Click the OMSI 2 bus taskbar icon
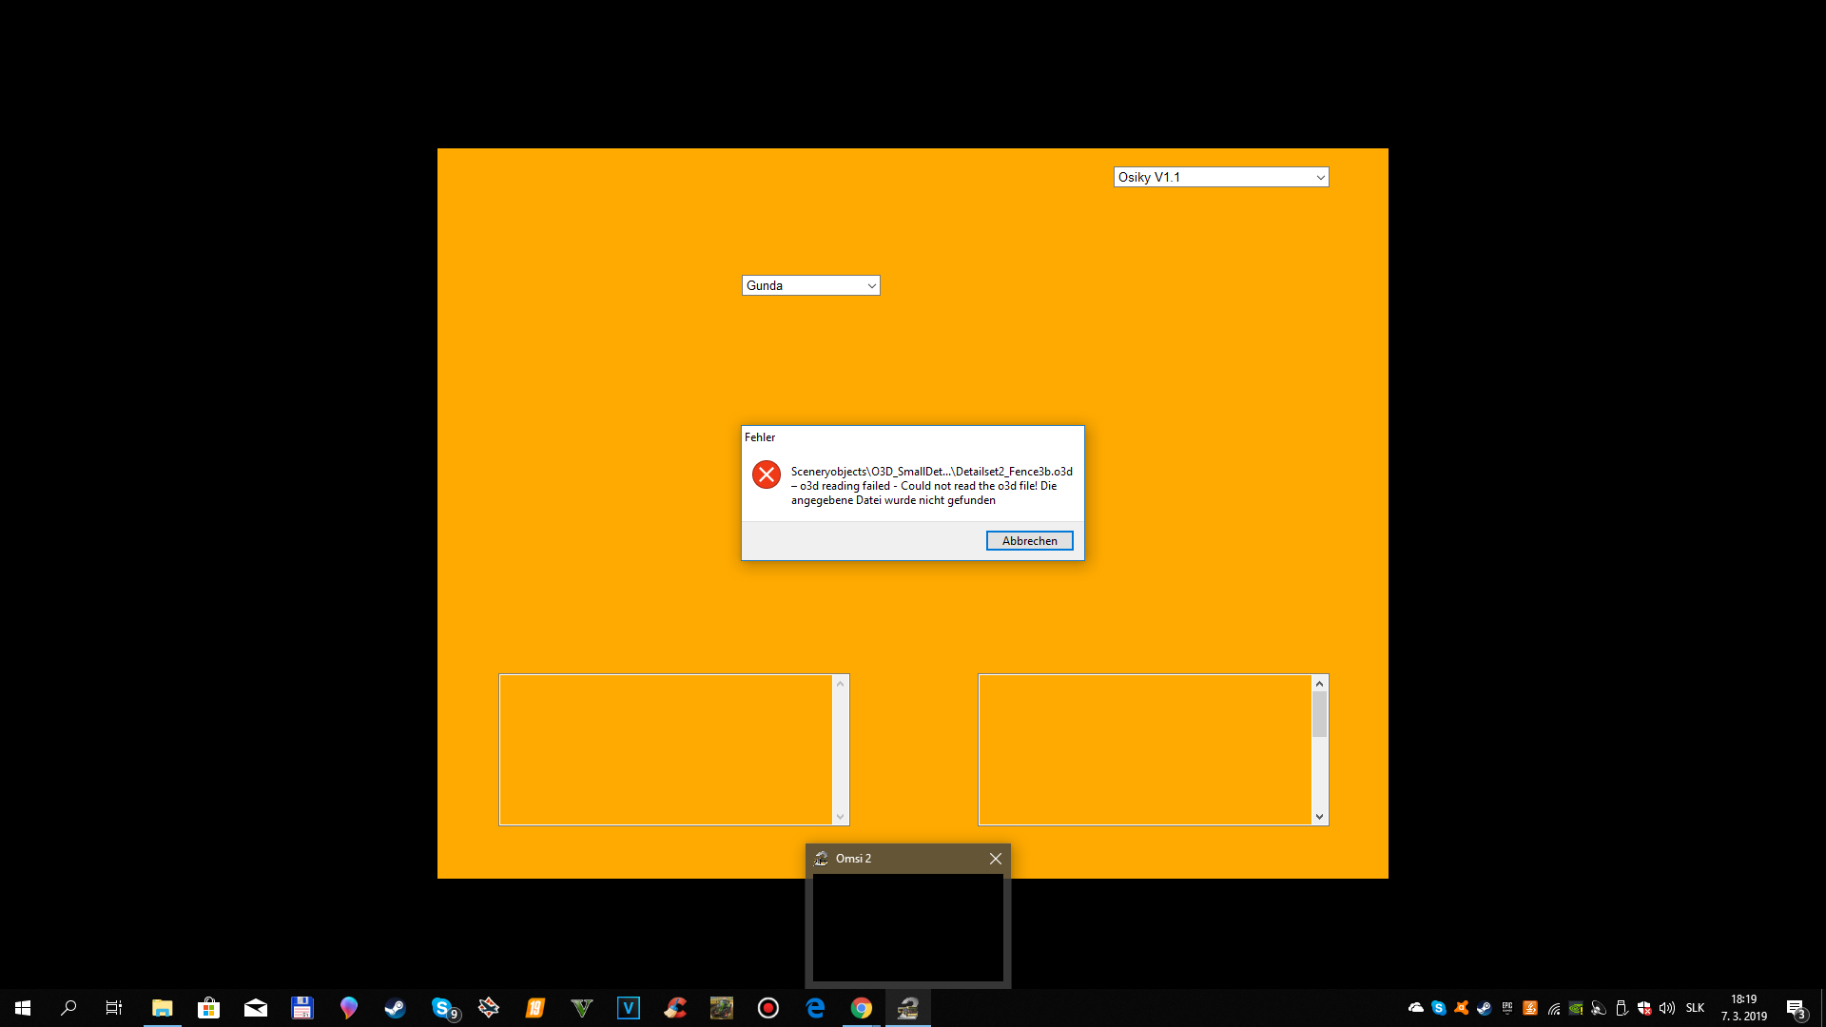The image size is (1826, 1027). pyautogui.click(x=908, y=1008)
